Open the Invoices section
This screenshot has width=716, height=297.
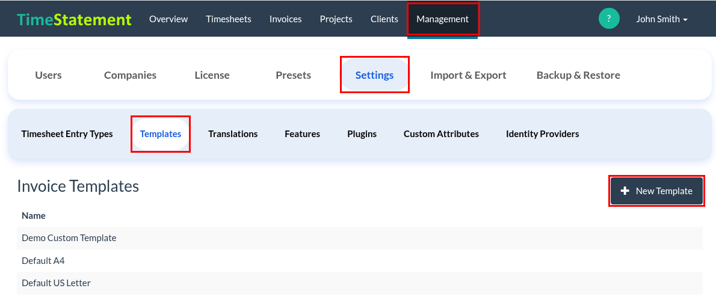285,19
